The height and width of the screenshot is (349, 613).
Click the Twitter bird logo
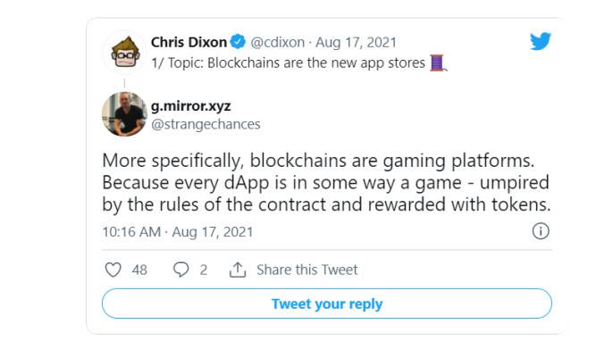[x=541, y=41]
